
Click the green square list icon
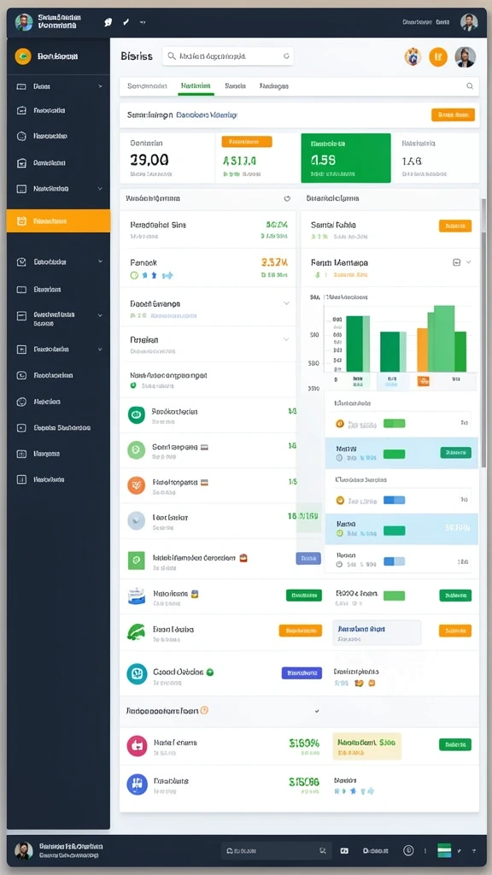coord(136,561)
